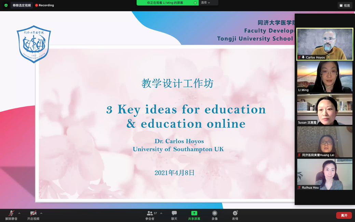Viewport: 355px width, 222px height.
Task: Select Ruihua Hou video thumbnail
Action: pyautogui.click(x=325, y=174)
